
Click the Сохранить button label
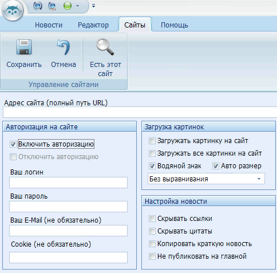(24, 65)
